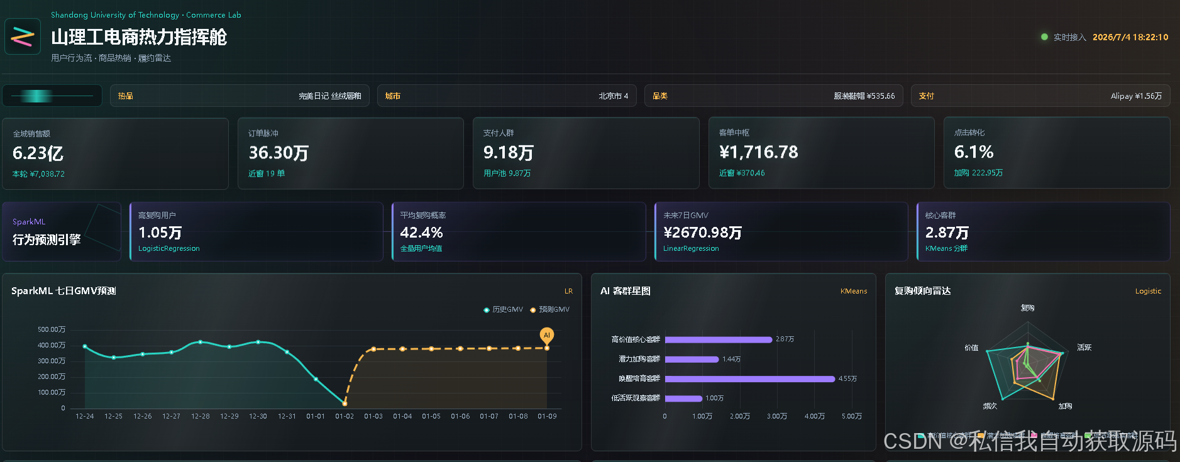
Task: Open the 支付人群 9.18万 card
Action: pyautogui.click(x=586, y=153)
